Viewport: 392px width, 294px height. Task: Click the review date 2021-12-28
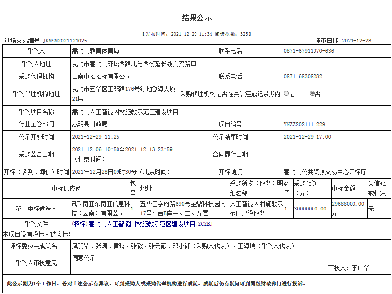pos(356,41)
